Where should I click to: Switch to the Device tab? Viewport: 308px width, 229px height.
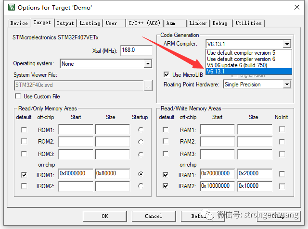tap(19, 23)
